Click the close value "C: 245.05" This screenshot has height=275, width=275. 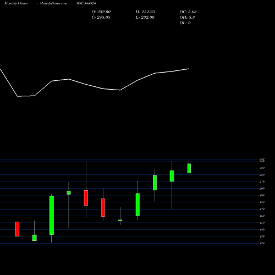point(101,17)
